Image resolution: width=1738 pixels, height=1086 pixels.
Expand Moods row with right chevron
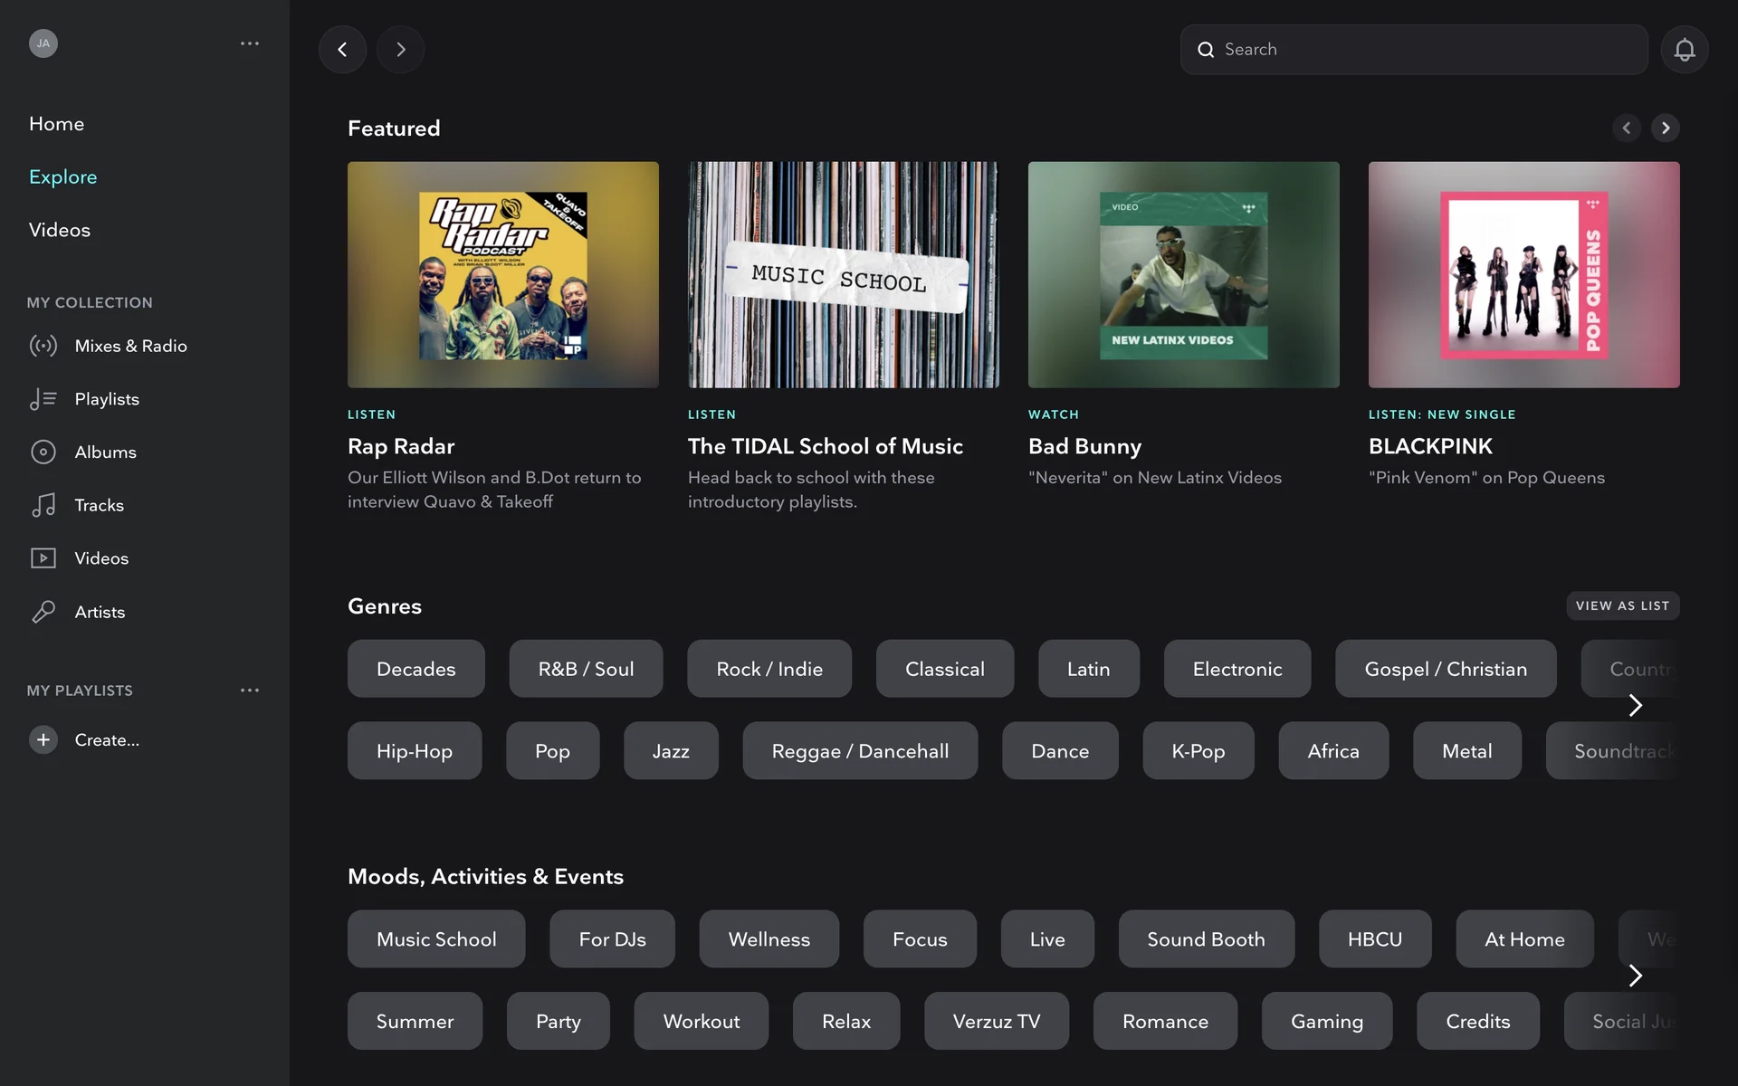(1635, 976)
